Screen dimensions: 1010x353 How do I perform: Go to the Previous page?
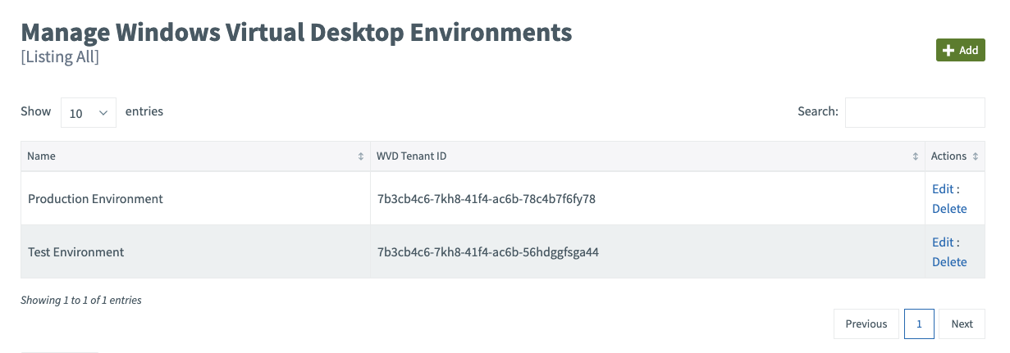pyautogui.click(x=866, y=324)
